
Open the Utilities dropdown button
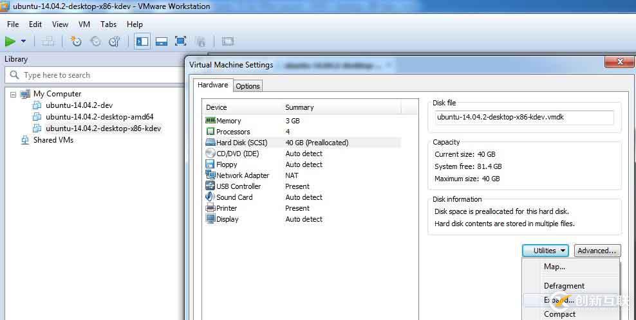pos(545,251)
